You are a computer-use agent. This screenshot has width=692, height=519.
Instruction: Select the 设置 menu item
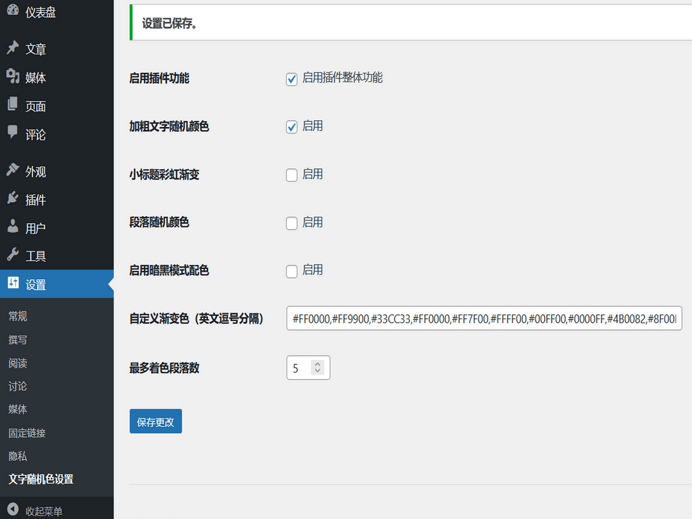(x=57, y=284)
